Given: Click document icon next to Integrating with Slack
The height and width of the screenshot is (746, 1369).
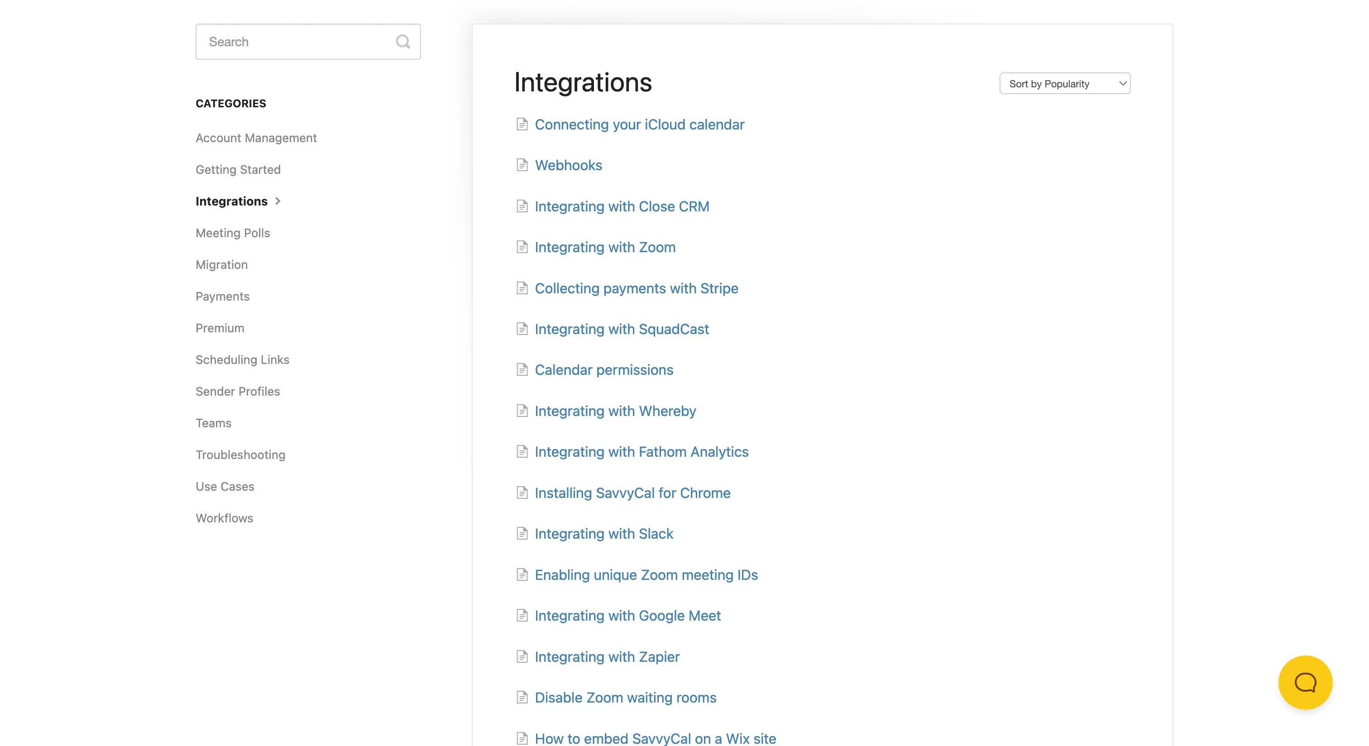Looking at the screenshot, I should point(522,533).
